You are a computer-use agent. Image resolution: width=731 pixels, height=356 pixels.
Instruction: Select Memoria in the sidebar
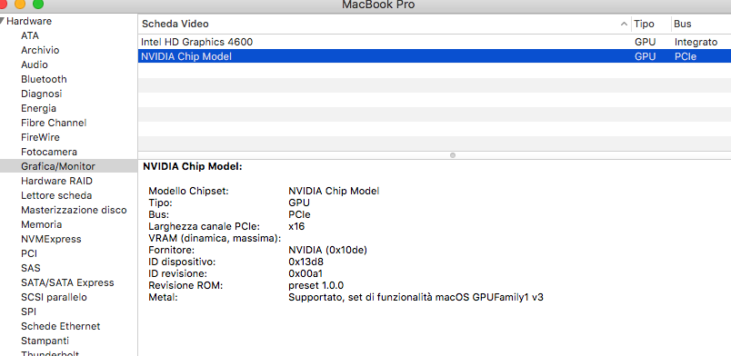[42, 224]
